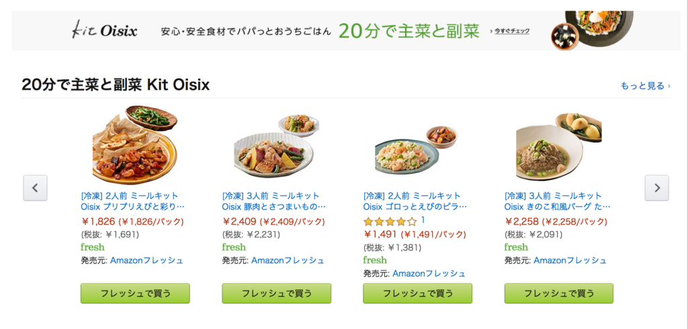Click the fresh badge under the ¥2,258 item
The height and width of the screenshot is (329, 688).
point(516,247)
